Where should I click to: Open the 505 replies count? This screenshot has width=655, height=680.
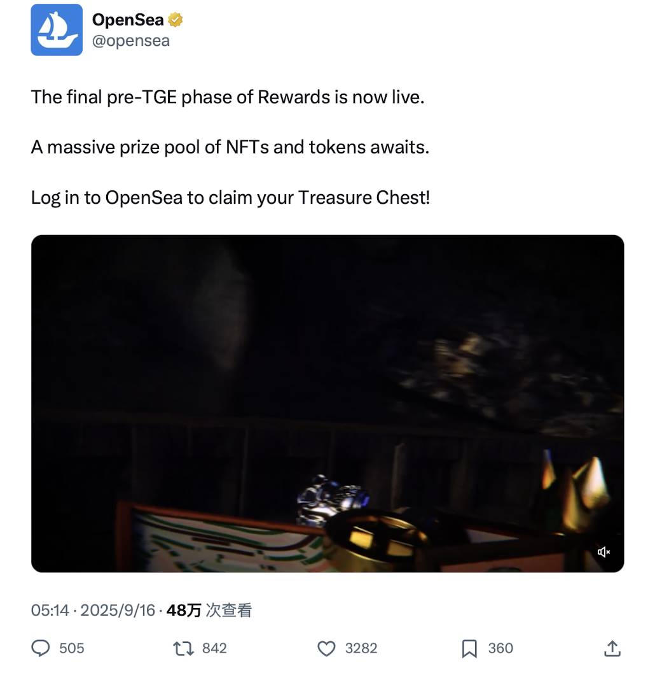point(72,648)
